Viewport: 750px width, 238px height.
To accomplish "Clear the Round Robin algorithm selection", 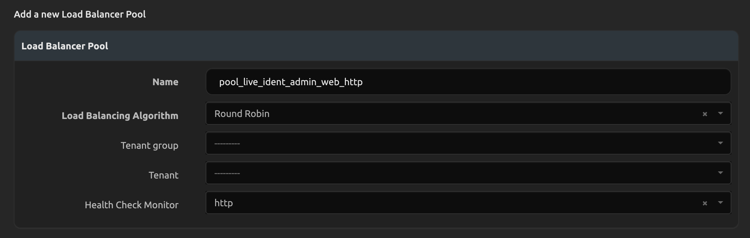I will pos(705,114).
